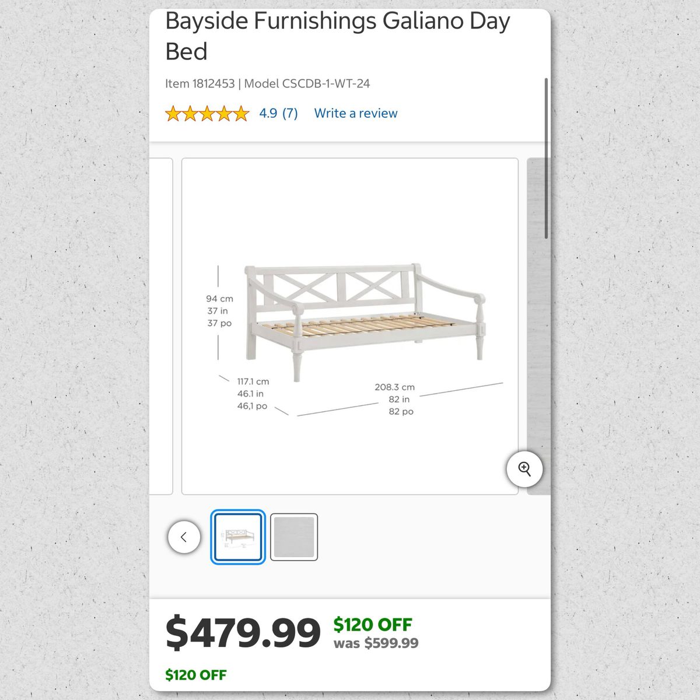This screenshot has height=700, width=700.
Task: Click the 4.9 rating score
Action: click(268, 113)
